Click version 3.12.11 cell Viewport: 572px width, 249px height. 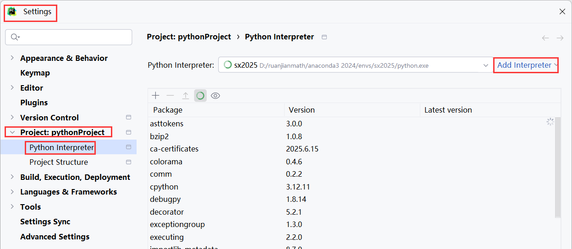click(297, 187)
